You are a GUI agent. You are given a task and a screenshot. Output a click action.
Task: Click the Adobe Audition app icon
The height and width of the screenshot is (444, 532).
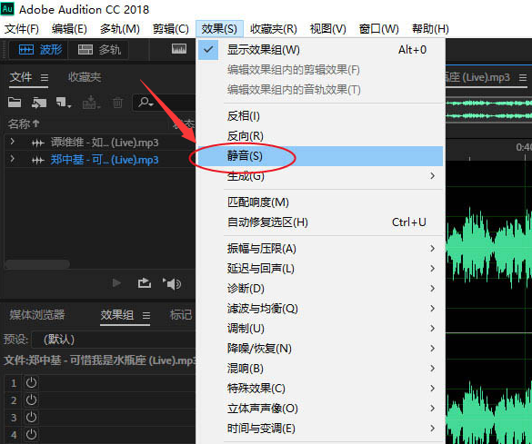coord(7,9)
